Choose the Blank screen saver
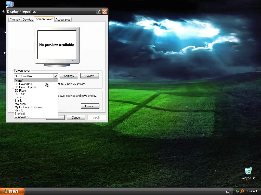261x195 pixels. [x=36, y=101]
